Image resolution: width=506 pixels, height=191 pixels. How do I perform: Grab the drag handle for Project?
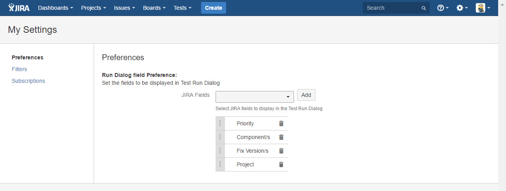[220, 164]
